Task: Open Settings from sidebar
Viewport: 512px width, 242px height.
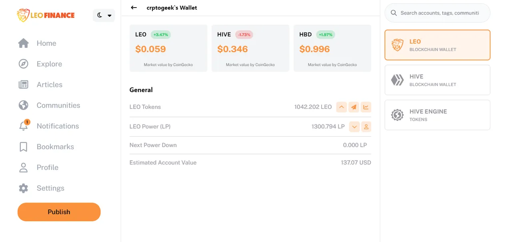Action: click(x=50, y=188)
